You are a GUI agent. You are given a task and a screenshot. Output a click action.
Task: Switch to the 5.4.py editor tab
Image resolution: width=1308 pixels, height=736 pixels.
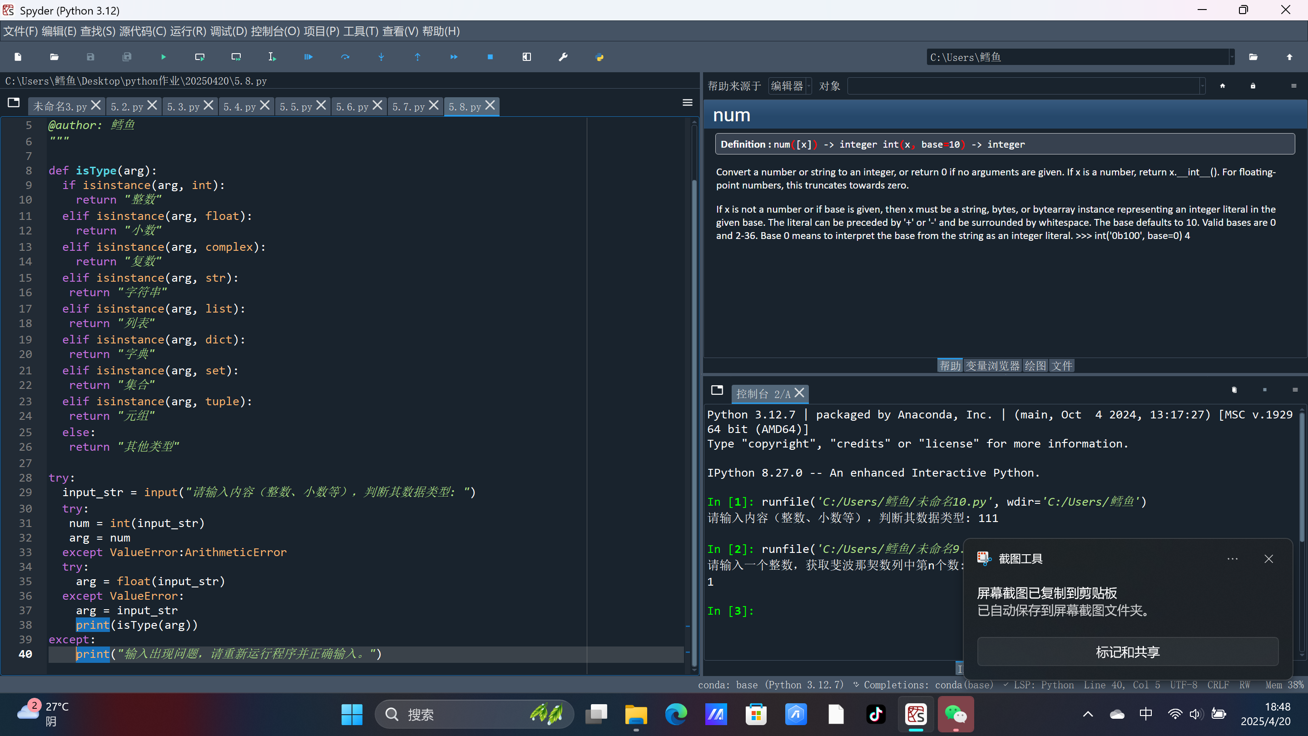coord(240,107)
